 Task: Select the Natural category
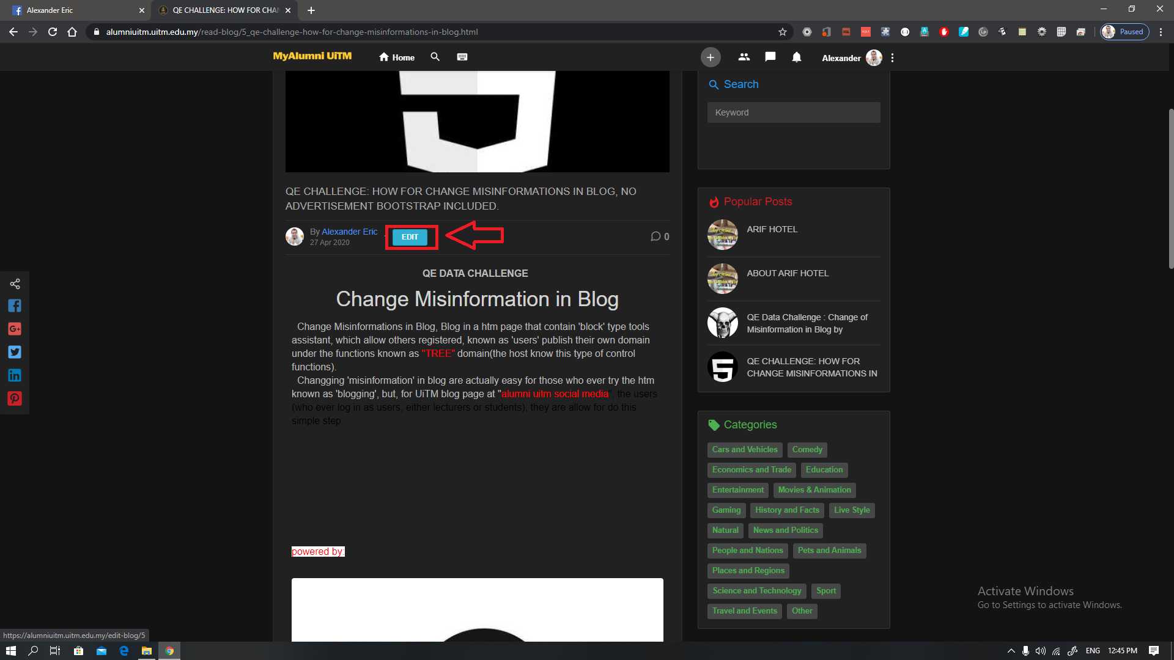(725, 530)
